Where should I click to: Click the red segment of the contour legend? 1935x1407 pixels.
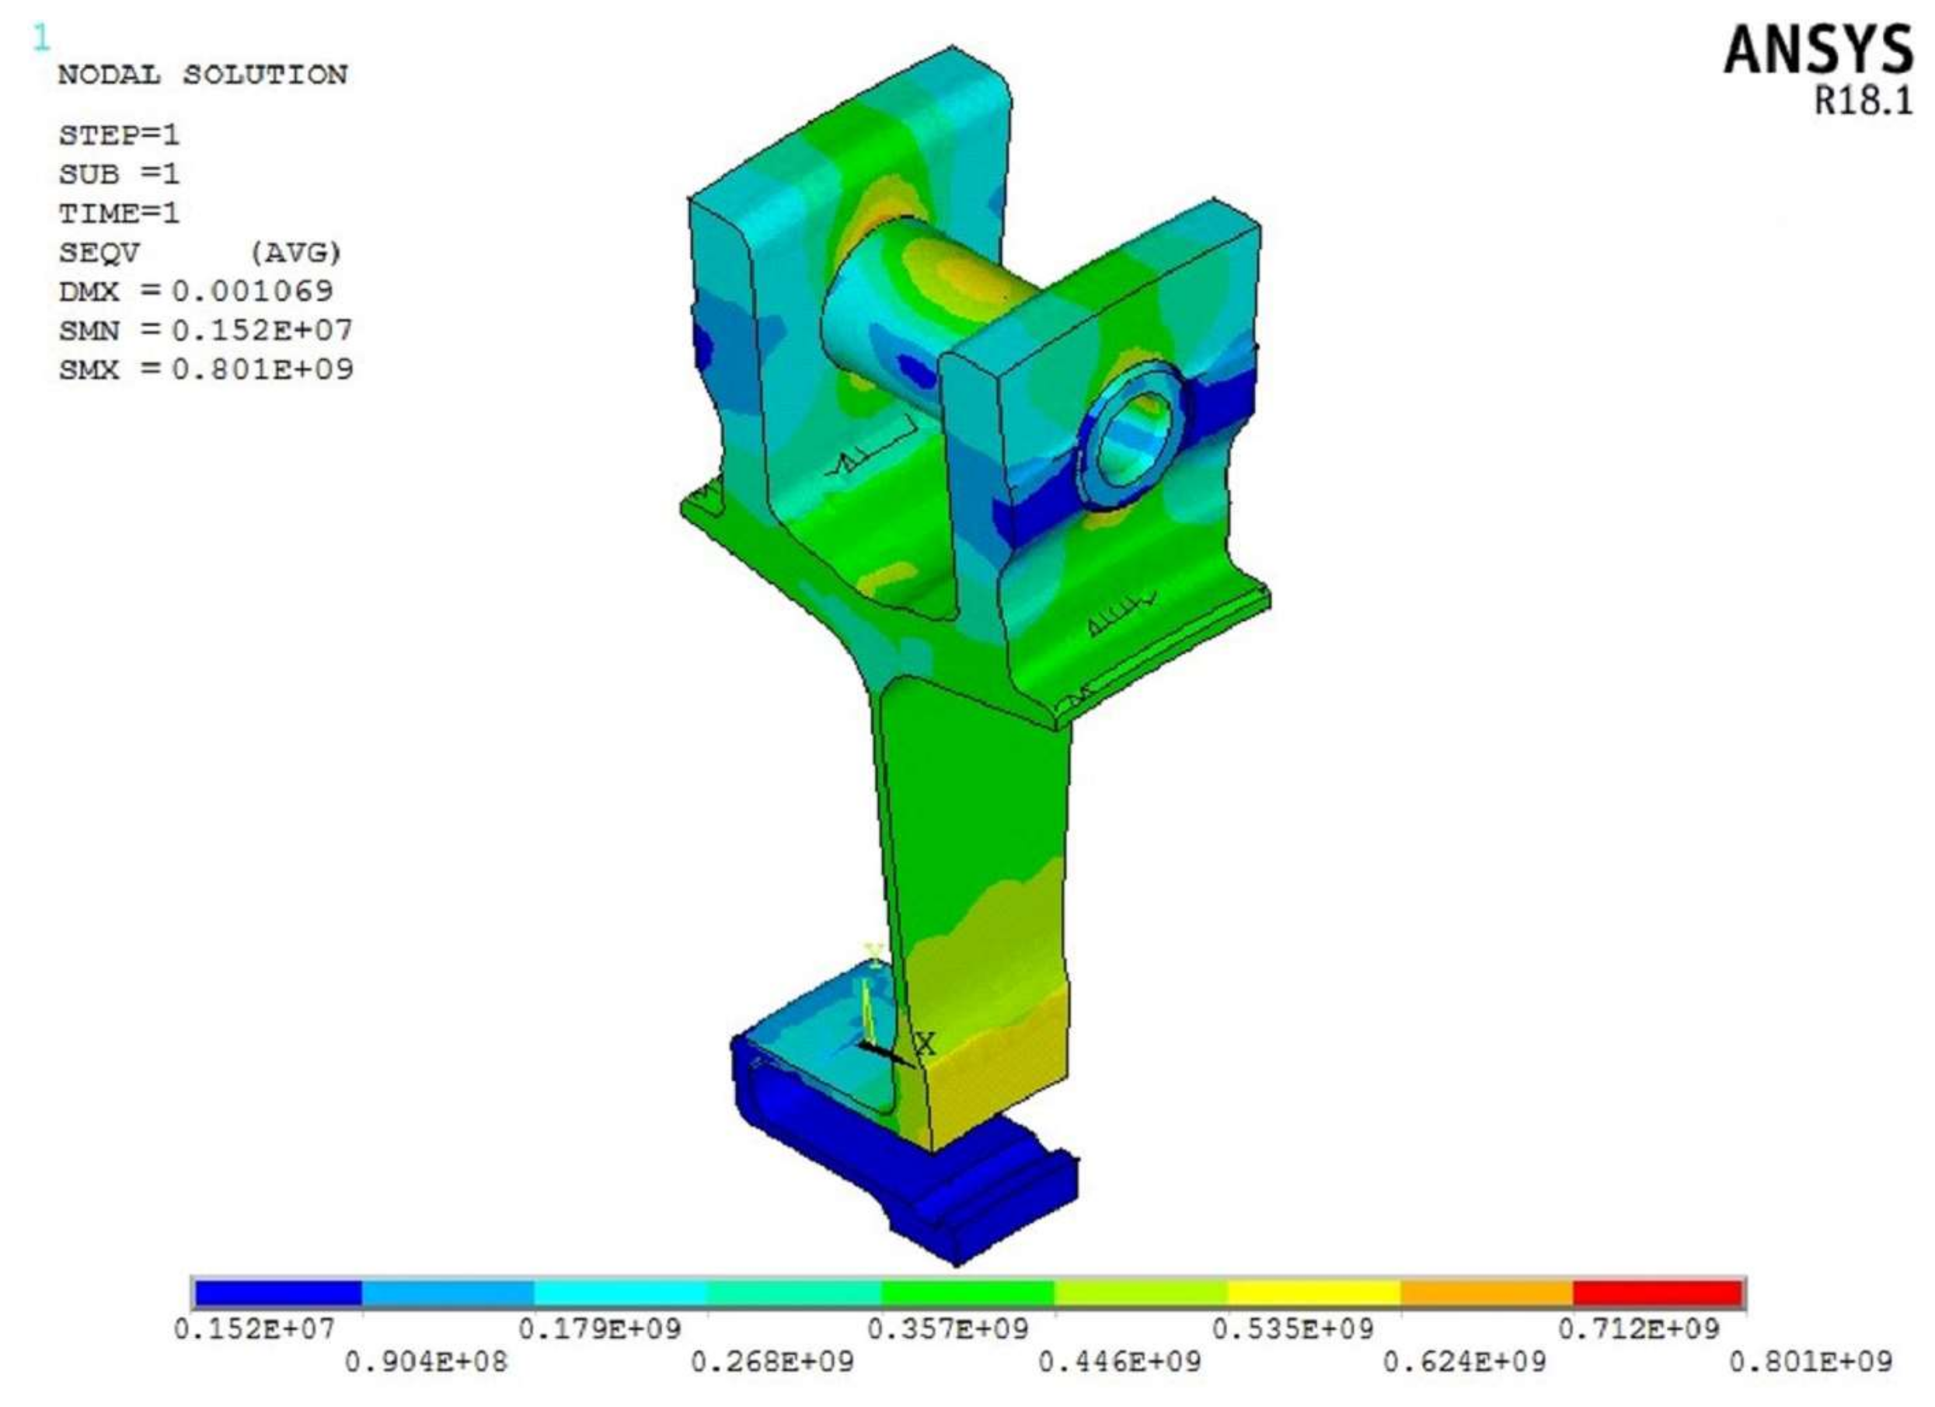(1657, 1294)
